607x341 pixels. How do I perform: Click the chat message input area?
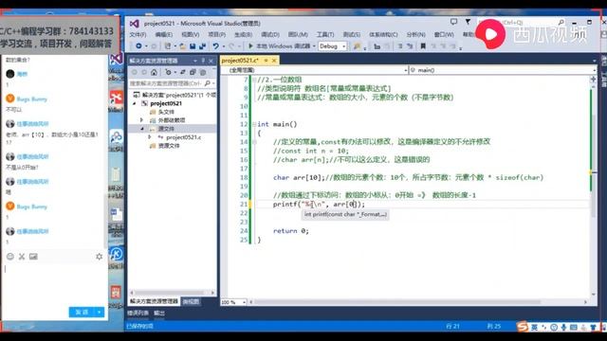point(54,284)
